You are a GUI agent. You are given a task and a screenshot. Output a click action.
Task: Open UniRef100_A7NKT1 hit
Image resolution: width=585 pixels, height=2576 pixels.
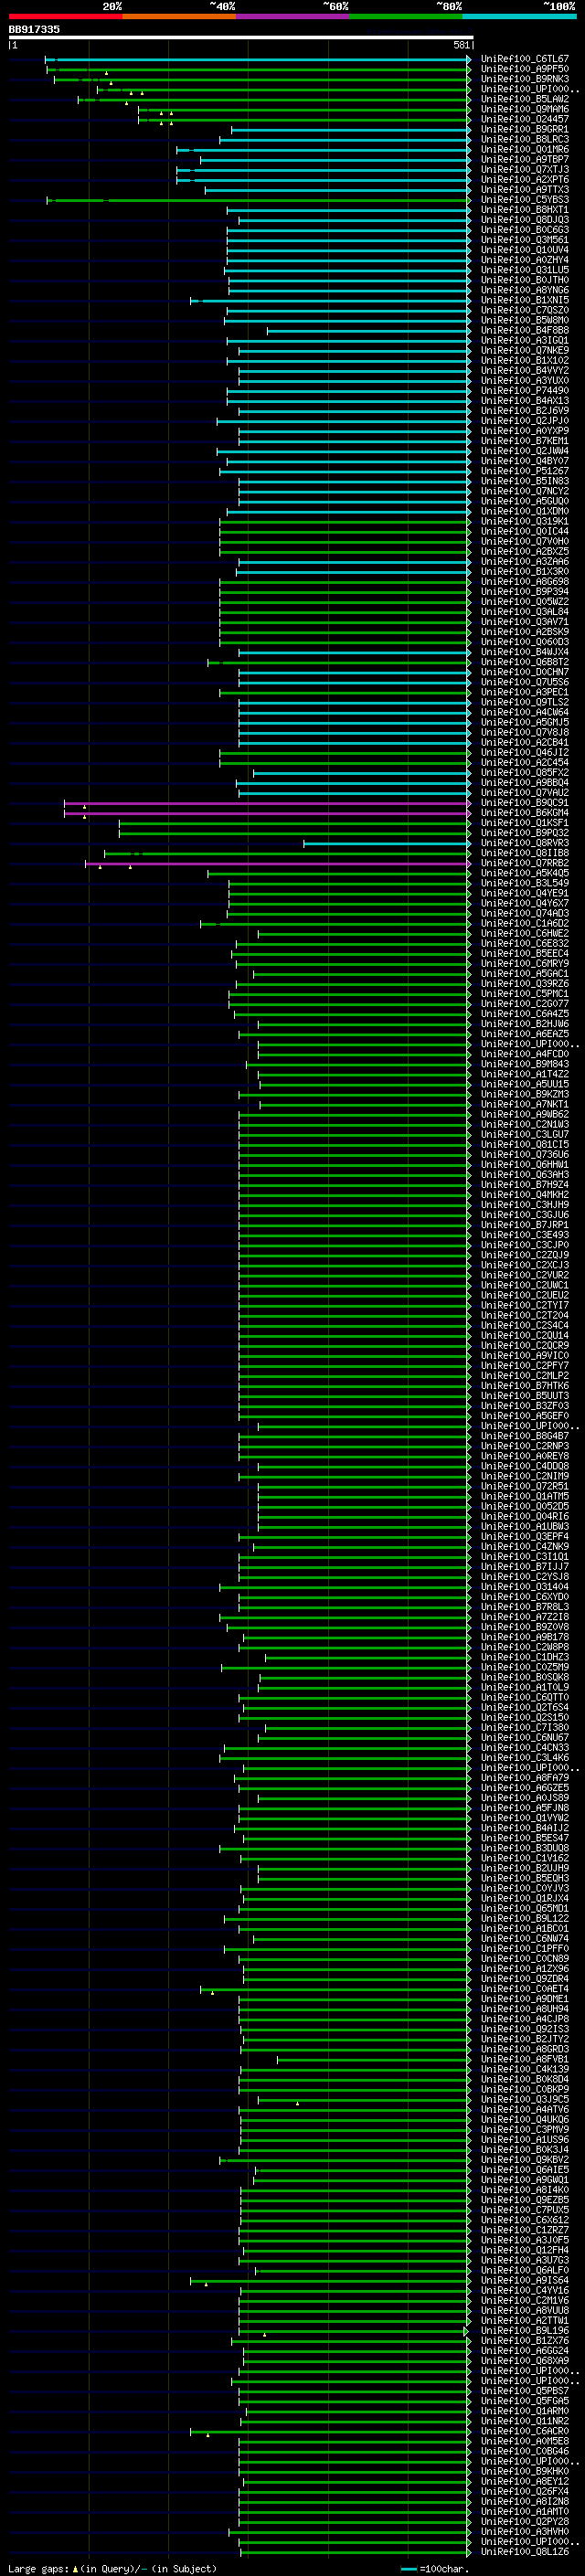coord(524,1105)
